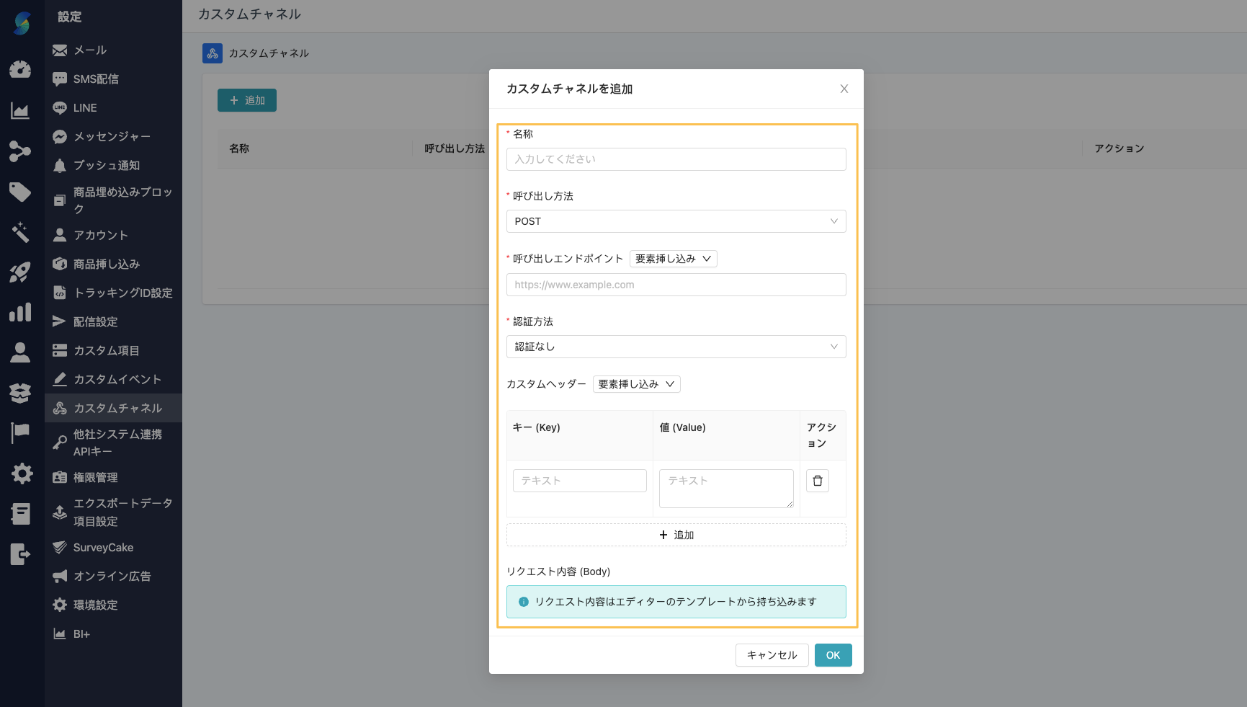Screen dimensions: 1247x707
Task: Open the 呼び出し方法 POST dropdown
Action: (676, 221)
